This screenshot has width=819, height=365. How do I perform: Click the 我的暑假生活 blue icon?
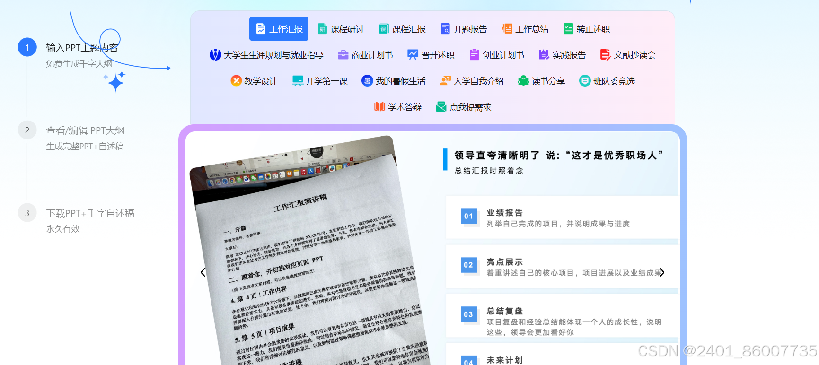point(367,81)
